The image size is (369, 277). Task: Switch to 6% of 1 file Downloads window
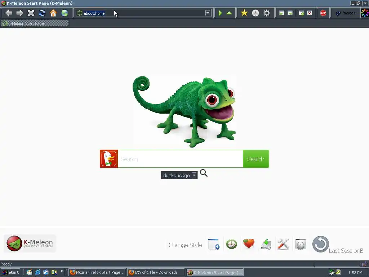click(156, 272)
